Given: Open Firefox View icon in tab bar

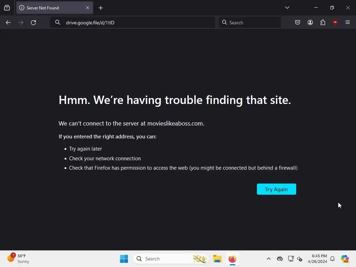Looking at the screenshot, I should 7,8.
